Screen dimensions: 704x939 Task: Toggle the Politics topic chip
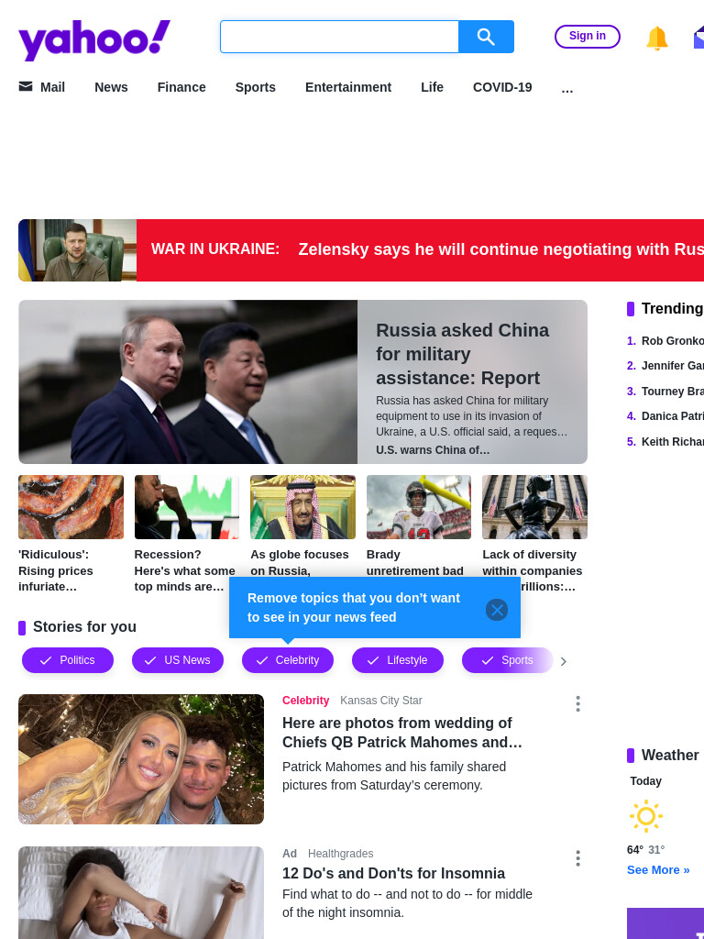[x=68, y=660]
